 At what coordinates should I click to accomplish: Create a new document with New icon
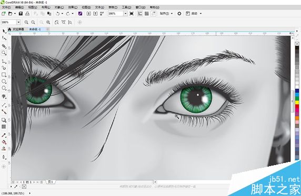coord(4,14)
